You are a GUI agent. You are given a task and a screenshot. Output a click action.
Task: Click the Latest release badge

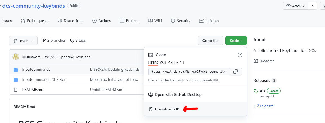(274, 91)
